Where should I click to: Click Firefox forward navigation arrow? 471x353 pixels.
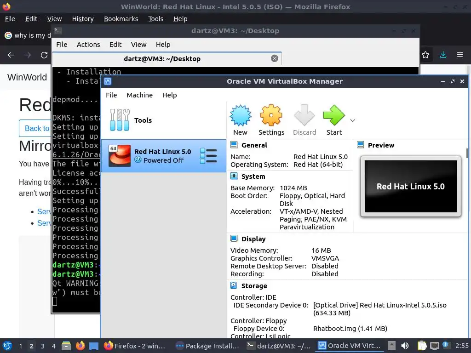tap(27, 55)
